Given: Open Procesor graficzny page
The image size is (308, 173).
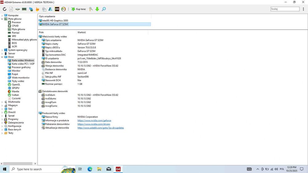Looking at the screenshot, I should 21,67.
